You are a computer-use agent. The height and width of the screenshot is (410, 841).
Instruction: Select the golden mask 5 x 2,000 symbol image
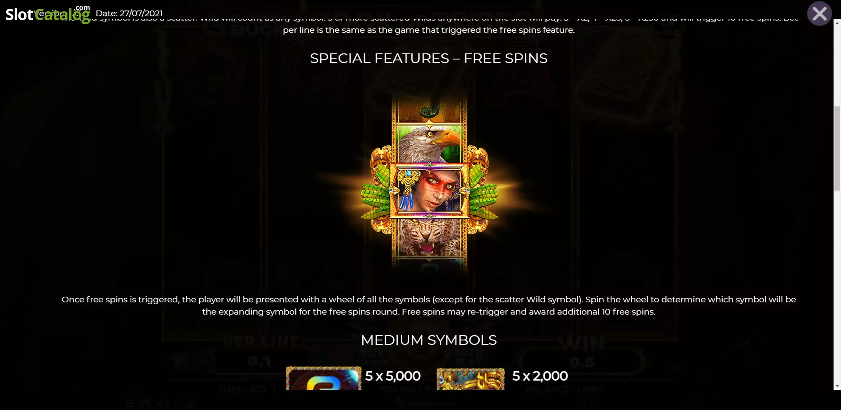tap(470, 378)
